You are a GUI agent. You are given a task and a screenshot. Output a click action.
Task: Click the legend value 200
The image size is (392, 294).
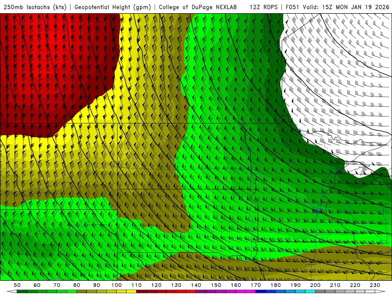(316, 285)
